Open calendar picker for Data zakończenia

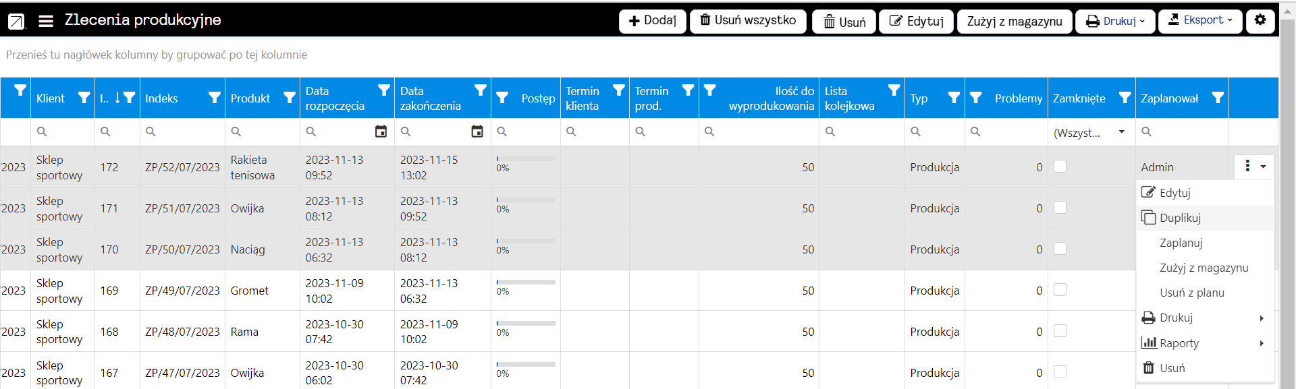click(477, 131)
